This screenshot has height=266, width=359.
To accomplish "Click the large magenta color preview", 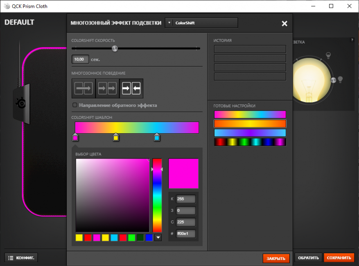I will (183, 173).
